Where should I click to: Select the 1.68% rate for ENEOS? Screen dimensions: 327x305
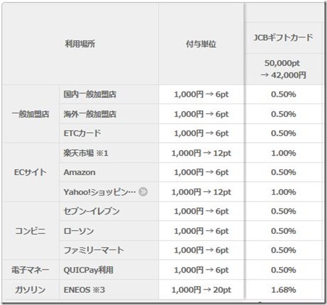point(283,290)
